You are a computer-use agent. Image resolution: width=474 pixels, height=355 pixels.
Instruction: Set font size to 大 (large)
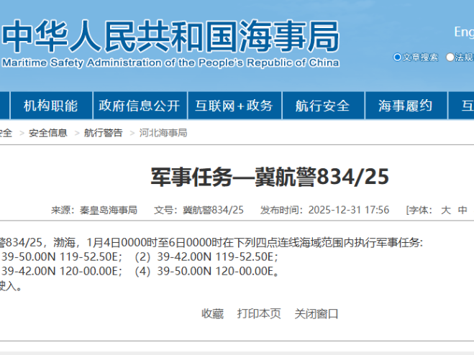point(445,210)
